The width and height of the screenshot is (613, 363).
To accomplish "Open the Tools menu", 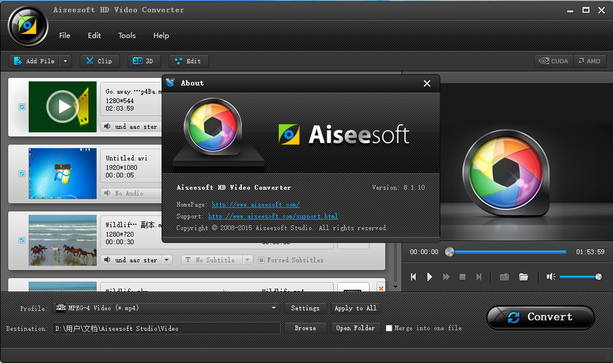I will 126,36.
